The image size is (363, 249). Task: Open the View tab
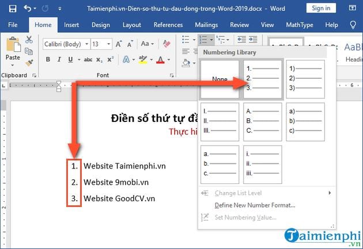point(267,25)
